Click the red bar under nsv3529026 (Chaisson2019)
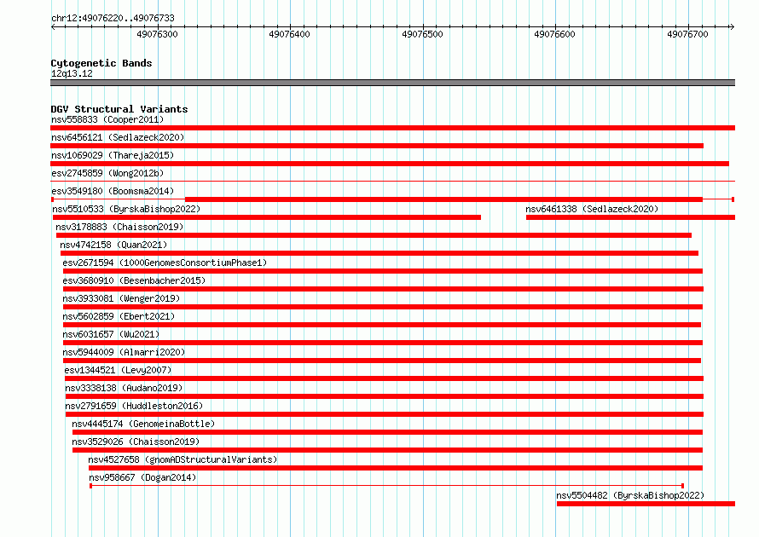Viewport: 759px width, 537px height. [x=387, y=450]
